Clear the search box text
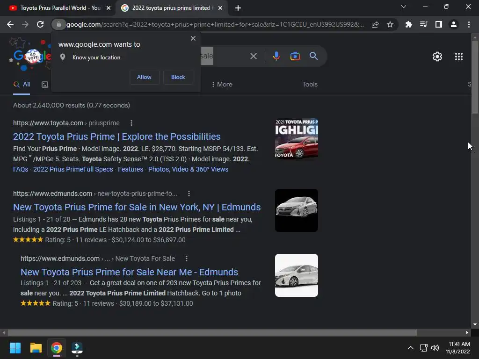The image size is (479, 359). [x=253, y=56]
